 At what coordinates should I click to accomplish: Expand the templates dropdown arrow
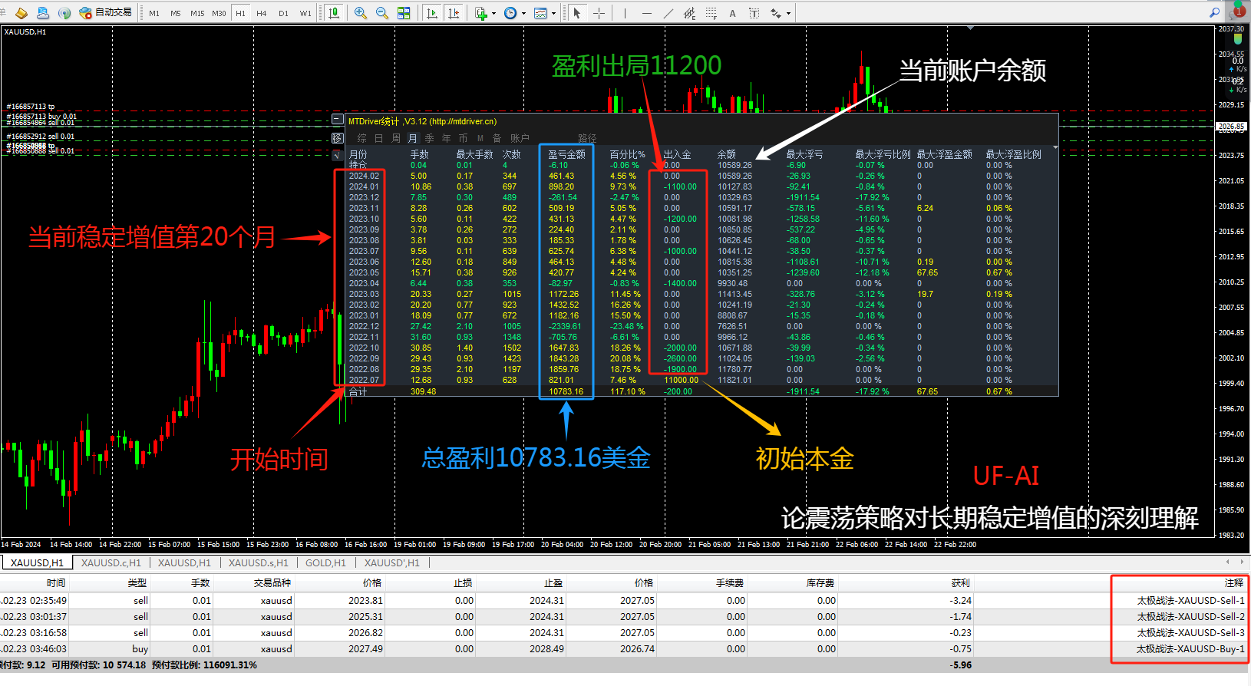click(x=553, y=13)
